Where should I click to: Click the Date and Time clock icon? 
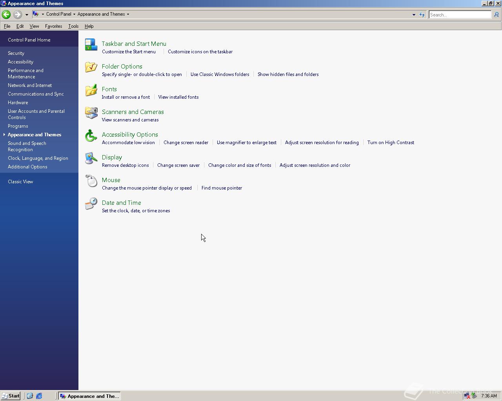tap(91, 204)
